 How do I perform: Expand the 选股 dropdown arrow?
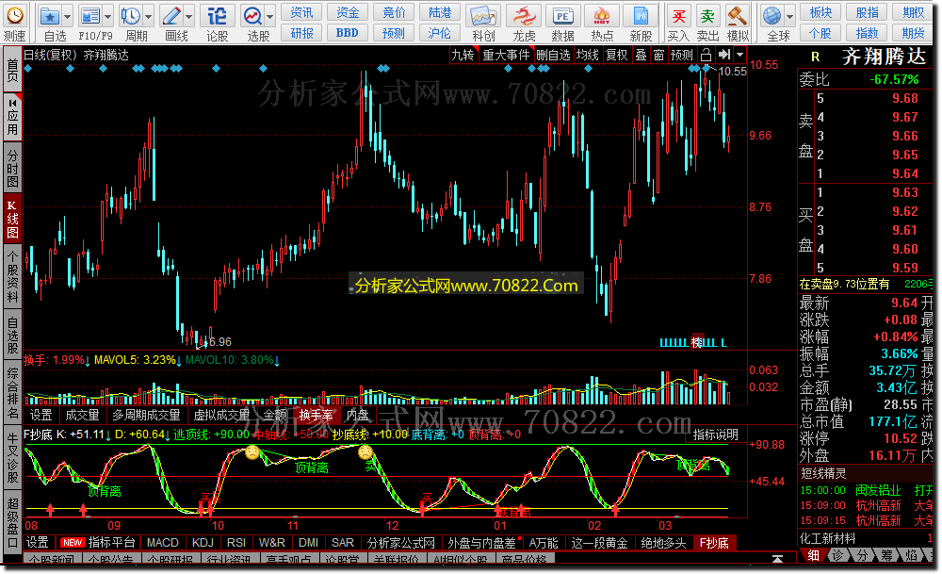(x=269, y=17)
